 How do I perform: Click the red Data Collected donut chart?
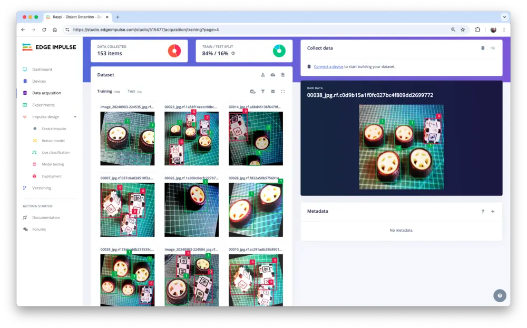tap(174, 51)
